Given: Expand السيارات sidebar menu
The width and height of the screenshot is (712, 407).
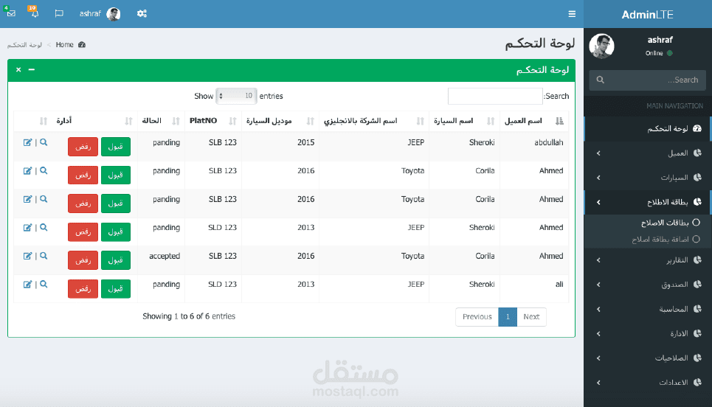Looking at the screenshot, I should (648, 178).
